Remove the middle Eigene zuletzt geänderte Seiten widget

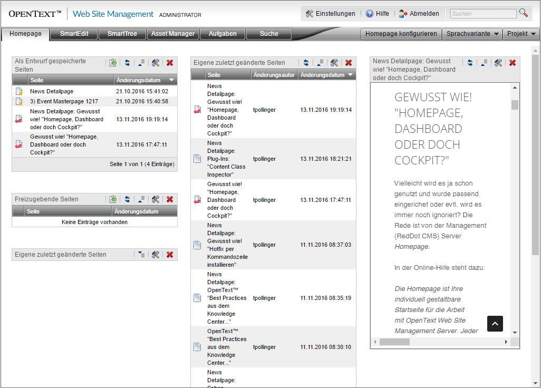click(x=349, y=63)
